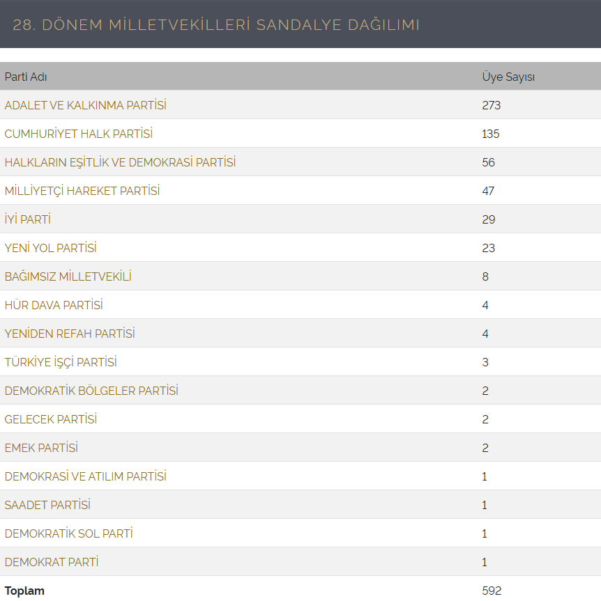Click the Parti Adı column header
601x601 pixels.
pos(26,77)
